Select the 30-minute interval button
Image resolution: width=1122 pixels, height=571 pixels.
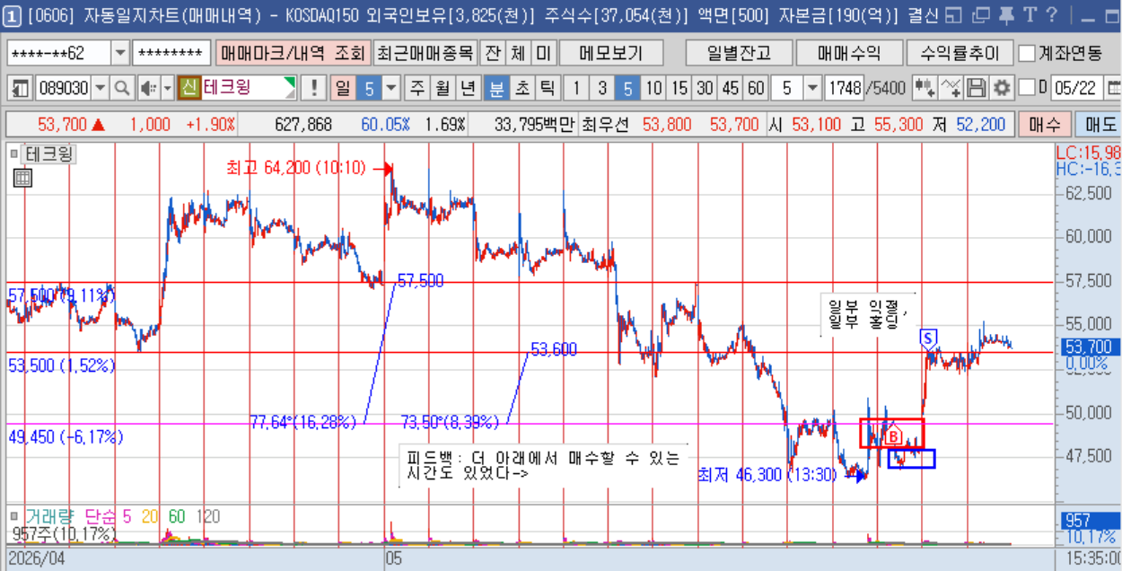click(x=705, y=88)
